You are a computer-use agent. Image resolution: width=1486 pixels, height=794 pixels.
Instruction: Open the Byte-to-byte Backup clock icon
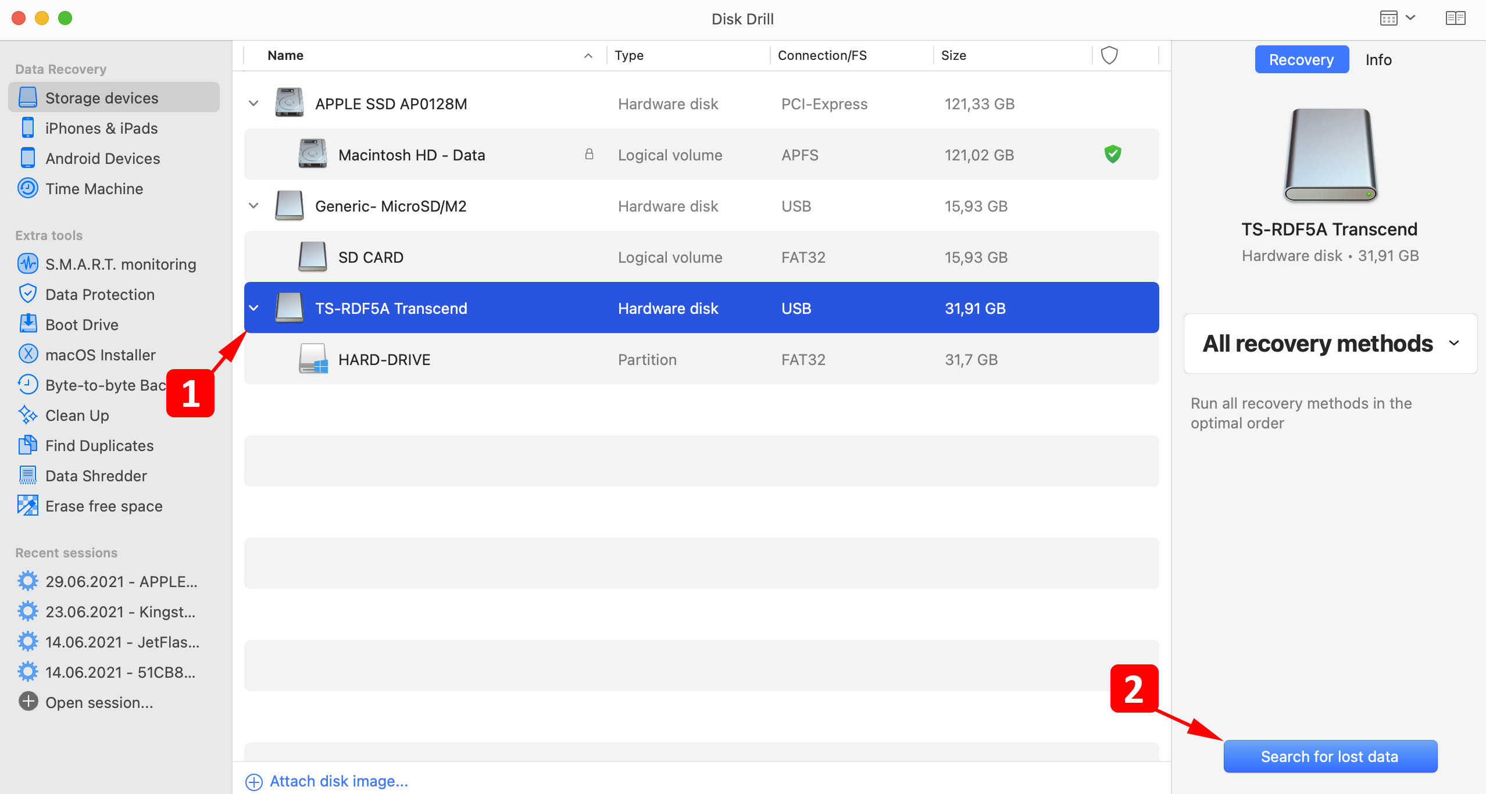[x=27, y=385]
